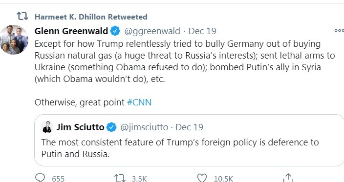This screenshot has height=182, width=344.
Task: Open Glenn Greenwald's profile photo
Action: 14,40
